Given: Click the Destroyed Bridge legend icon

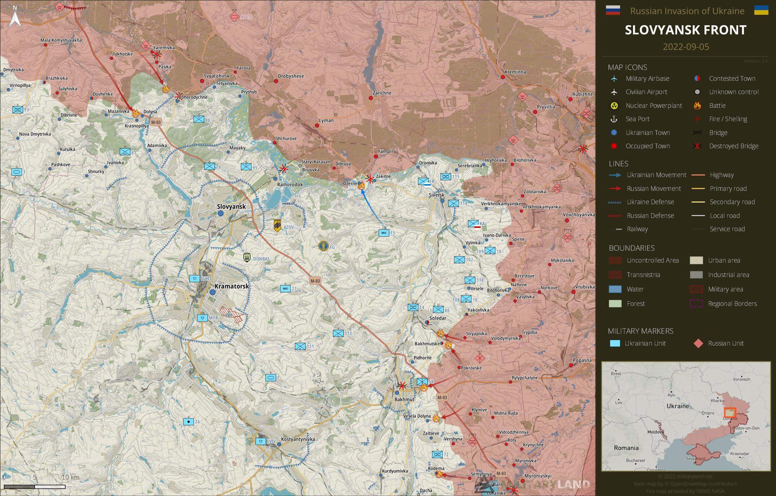Looking at the screenshot, I should coord(697,146).
